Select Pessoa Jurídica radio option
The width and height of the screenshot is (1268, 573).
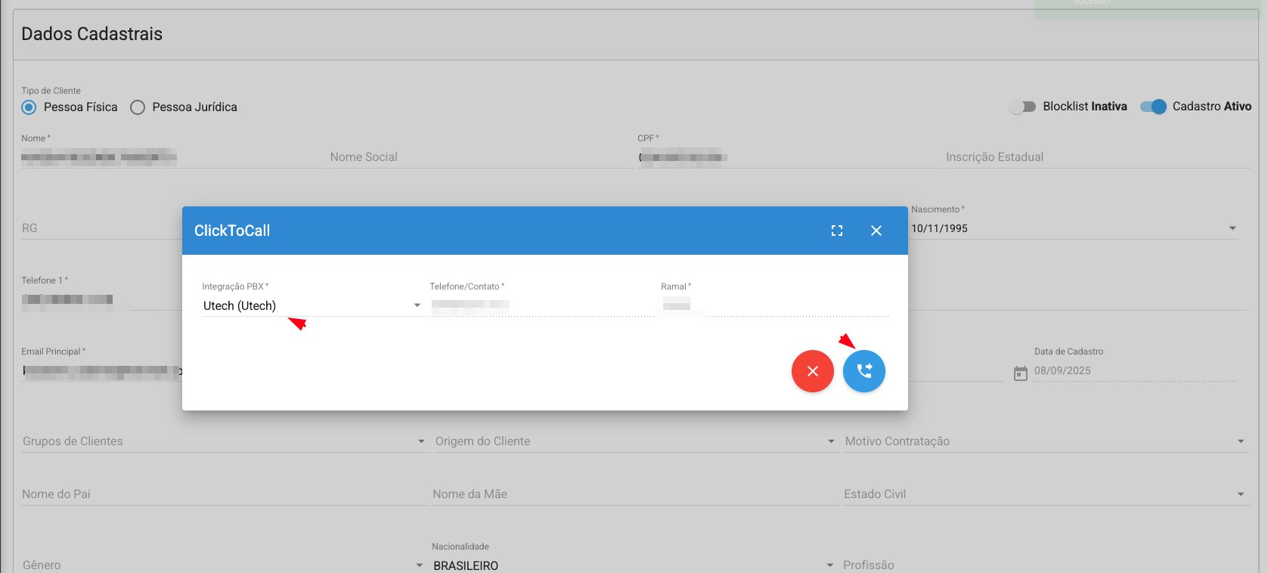pos(138,107)
